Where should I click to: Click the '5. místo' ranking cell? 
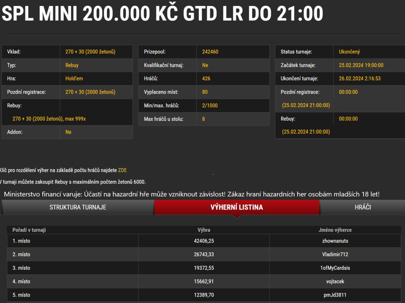click(x=72, y=295)
